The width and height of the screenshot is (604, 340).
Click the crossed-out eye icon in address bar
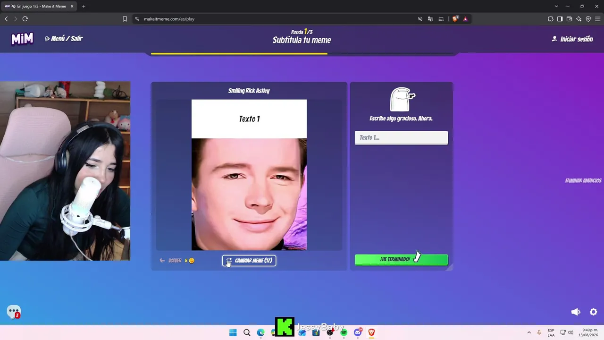(420, 19)
